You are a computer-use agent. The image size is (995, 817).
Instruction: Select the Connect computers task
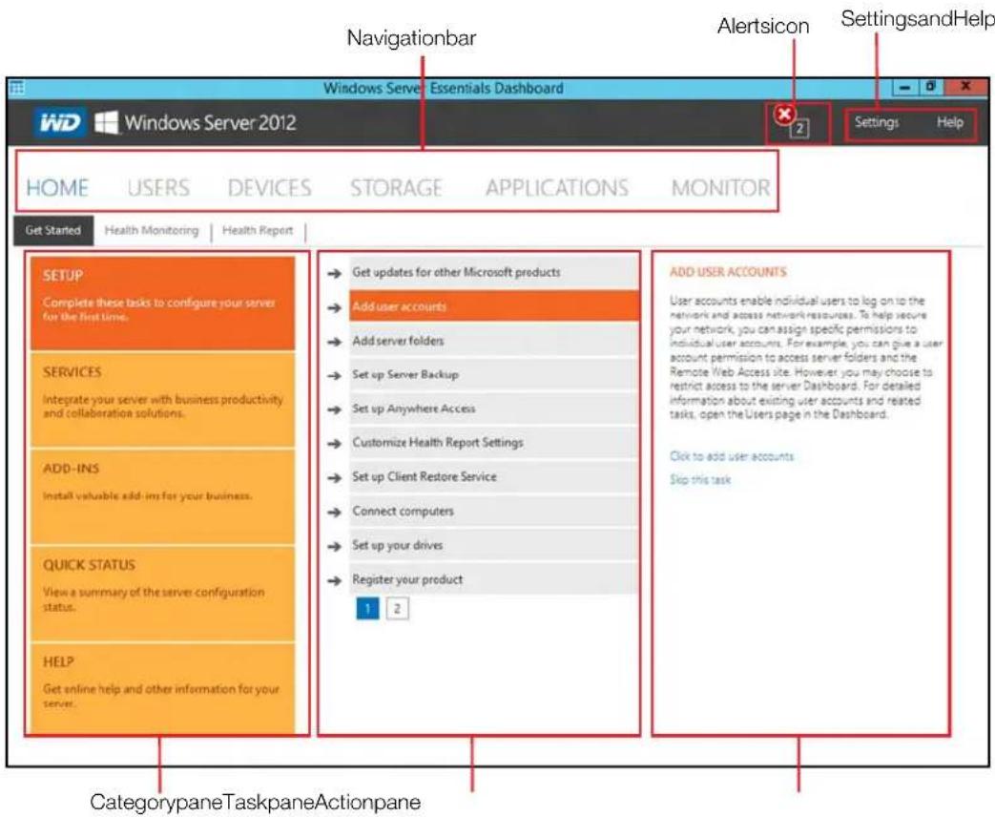pyautogui.click(x=494, y=511)
